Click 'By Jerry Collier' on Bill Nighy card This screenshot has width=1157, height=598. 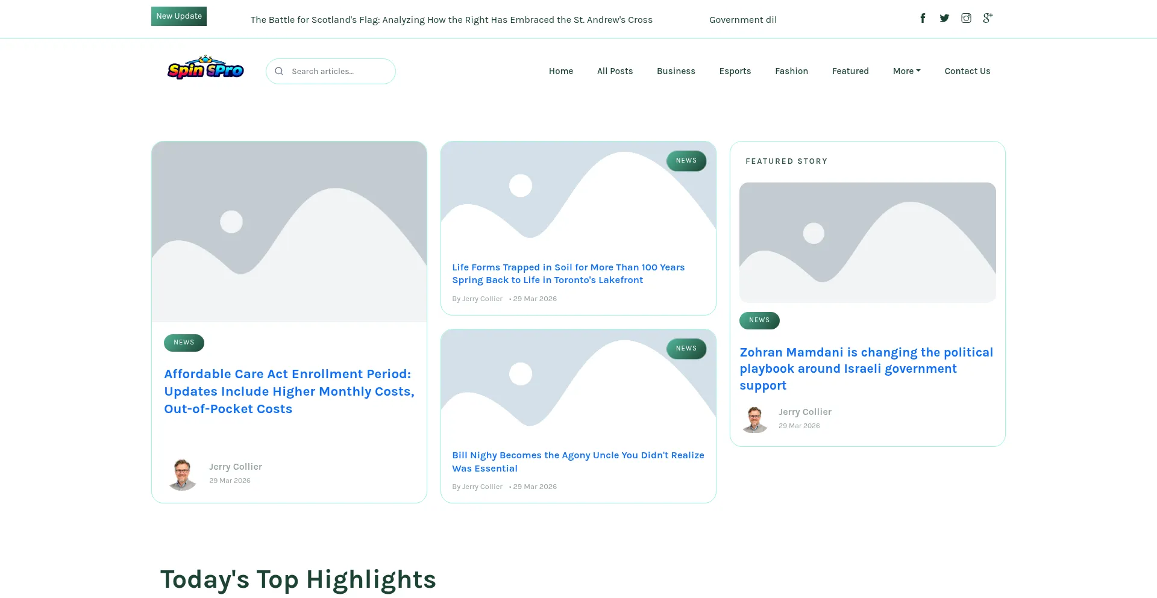(x=477, y=487)
